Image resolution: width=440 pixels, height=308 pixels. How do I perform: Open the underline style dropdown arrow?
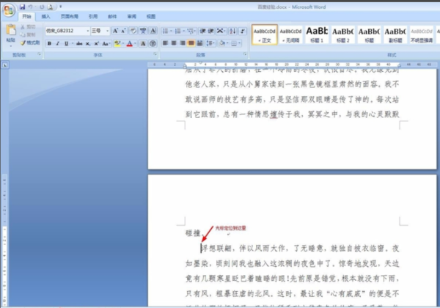(72, 43)
